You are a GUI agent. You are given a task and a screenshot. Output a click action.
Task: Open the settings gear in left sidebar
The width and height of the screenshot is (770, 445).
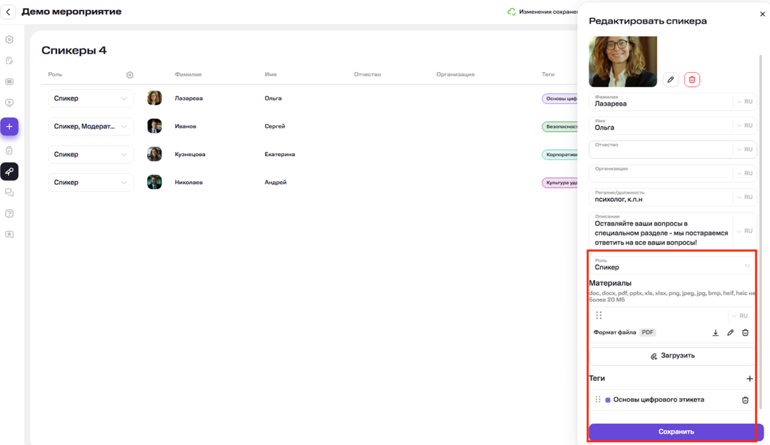pyautogui.click(x=9, y=40)
